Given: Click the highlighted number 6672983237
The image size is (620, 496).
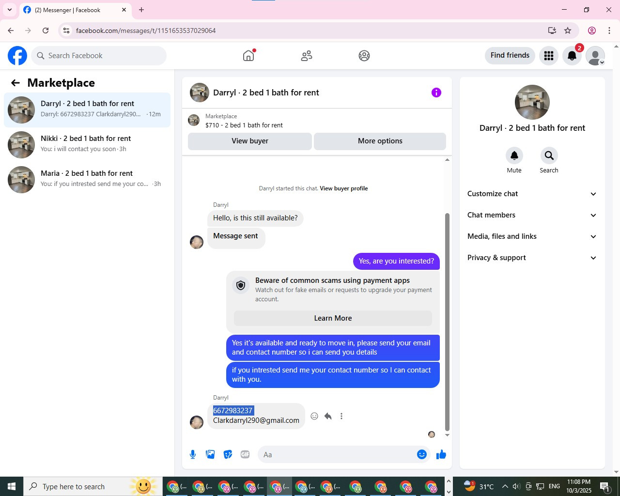Looking at the screenshot, I should click(x=233, y=411).
